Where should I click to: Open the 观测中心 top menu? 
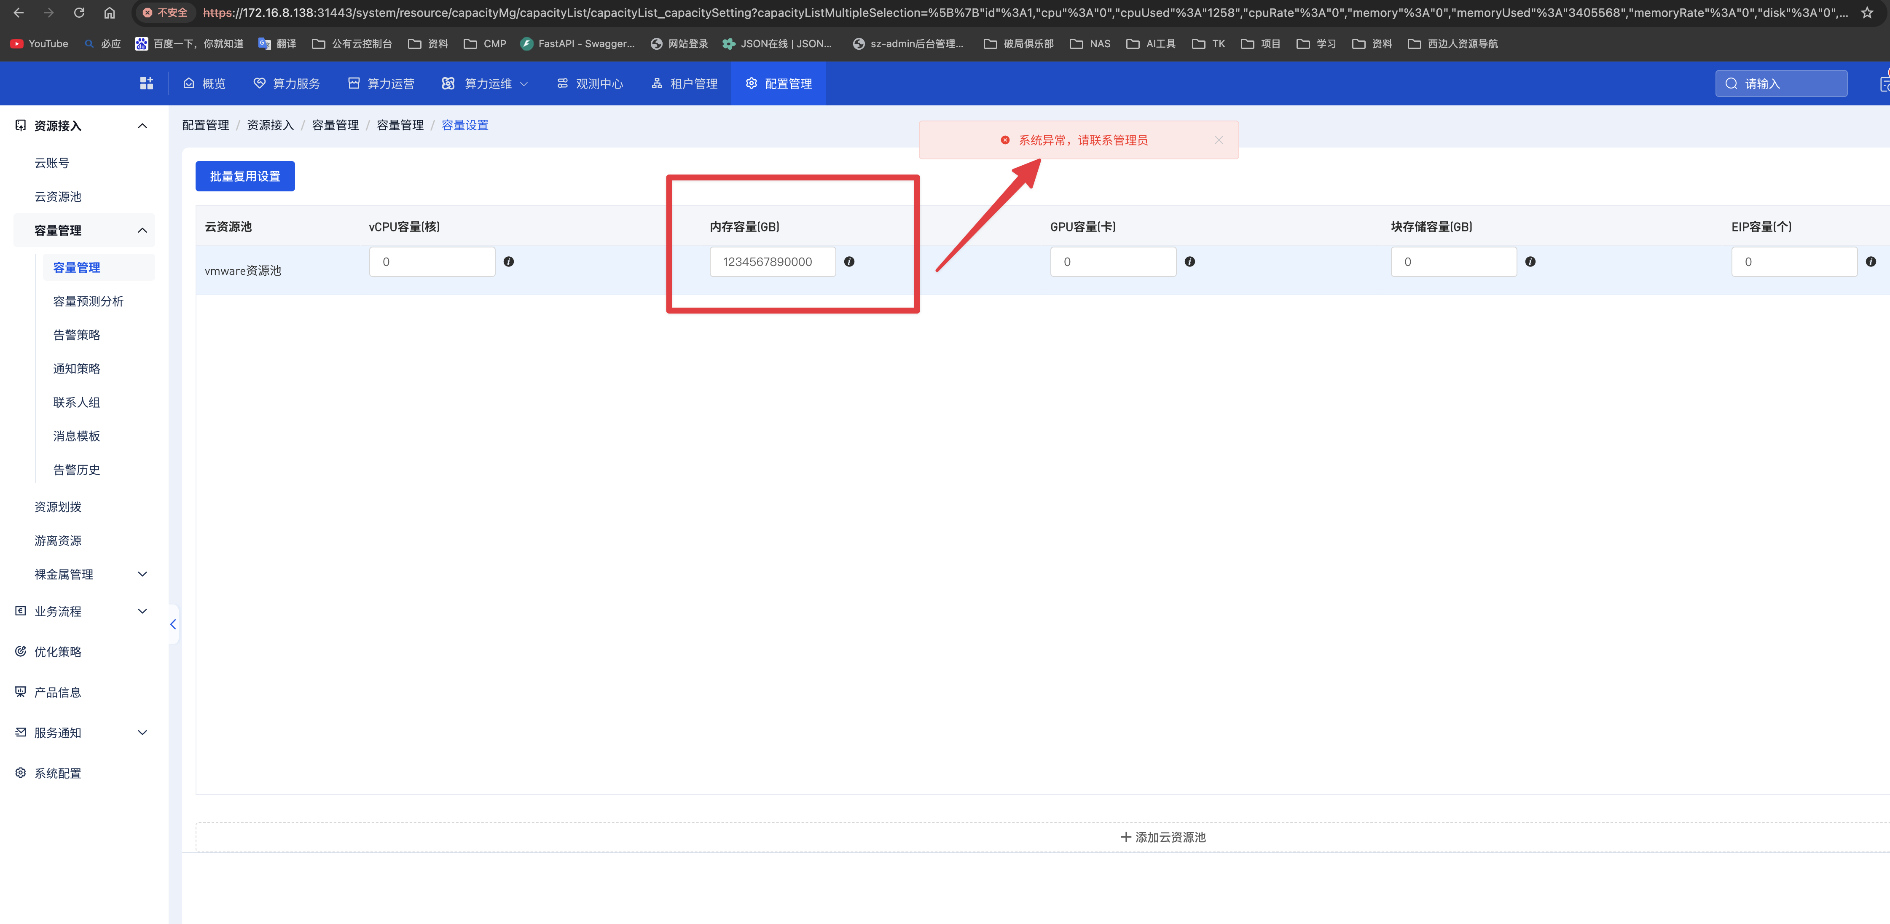(x=590, y=83)
